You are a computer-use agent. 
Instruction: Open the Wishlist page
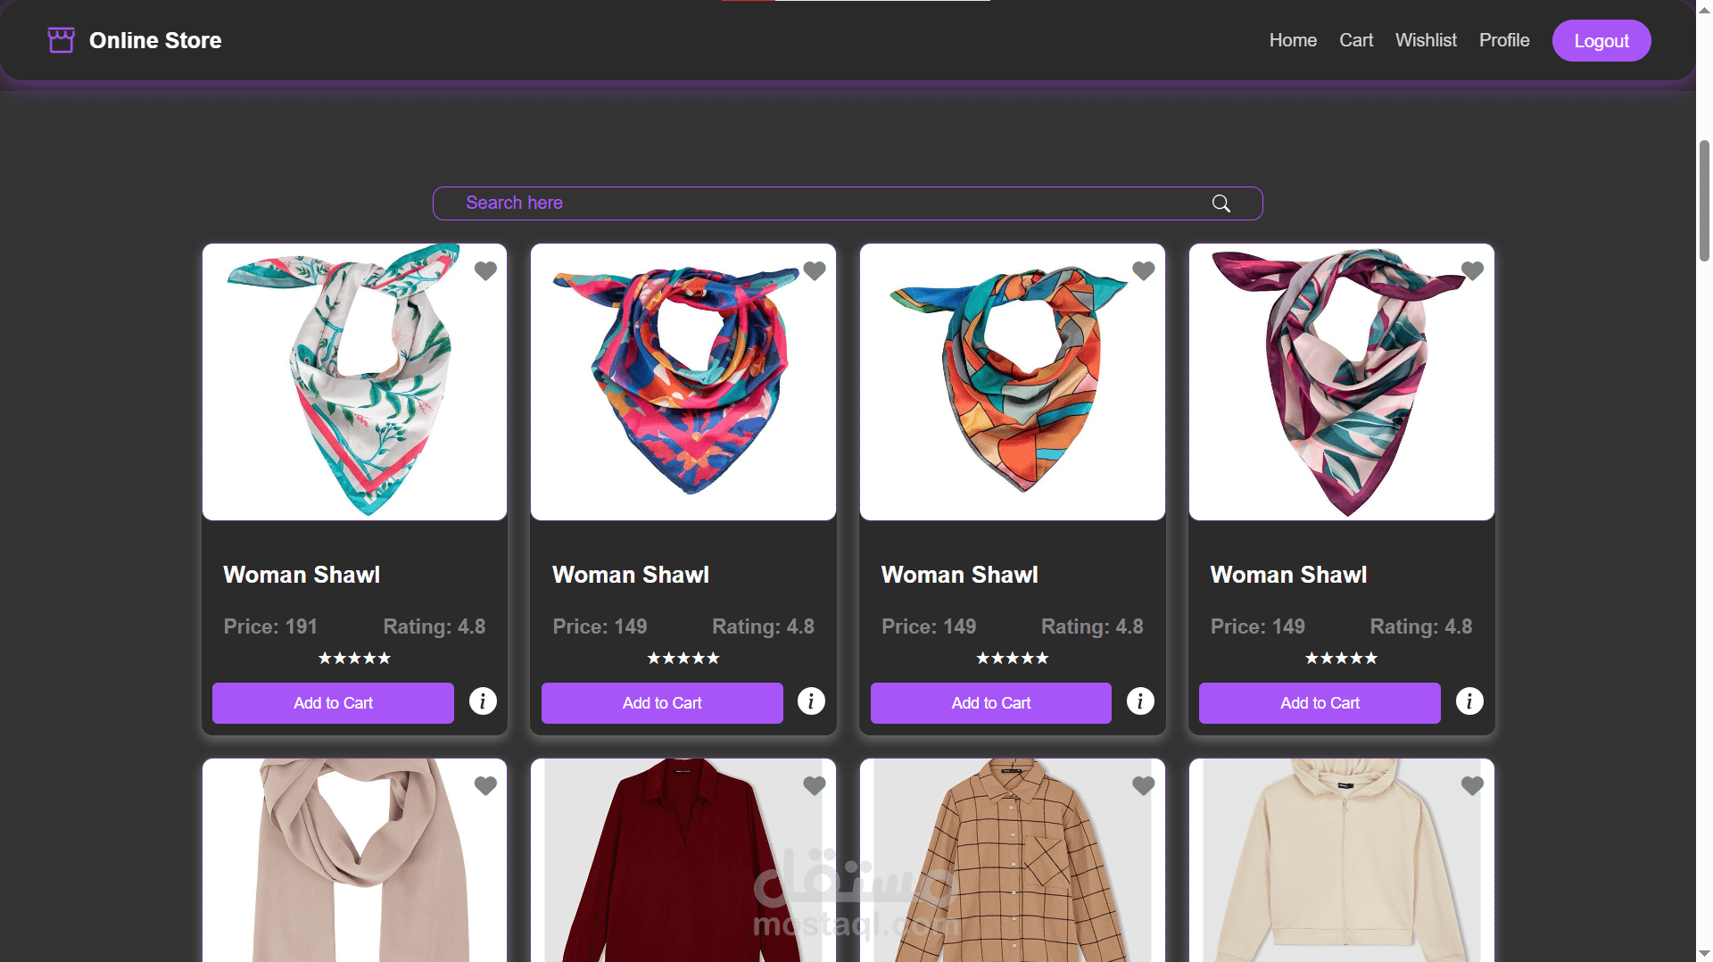[x=1426, y=40]
